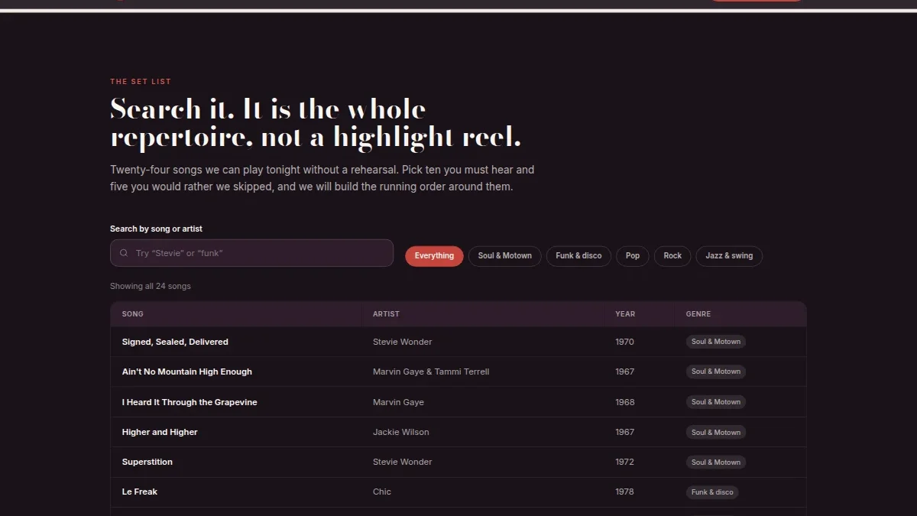Click year 1978 cell
The height and width of the screenshot is (516, 917).
(x=625, y=492)
